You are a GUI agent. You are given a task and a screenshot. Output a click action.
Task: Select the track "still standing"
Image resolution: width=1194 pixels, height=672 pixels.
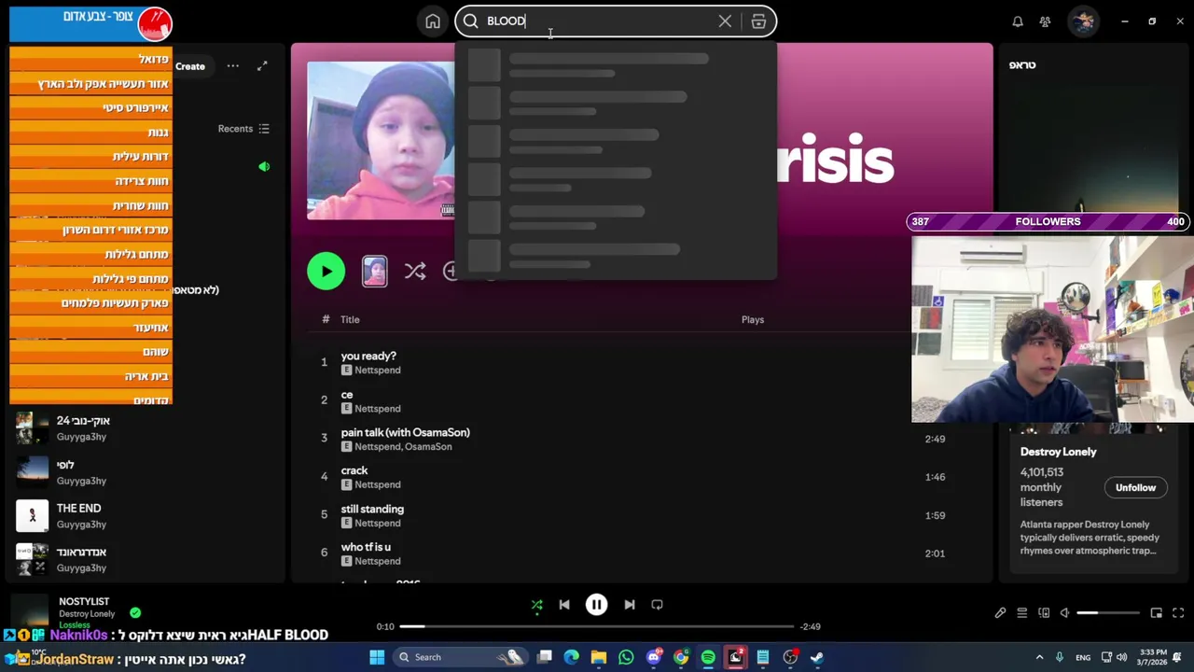372,509
